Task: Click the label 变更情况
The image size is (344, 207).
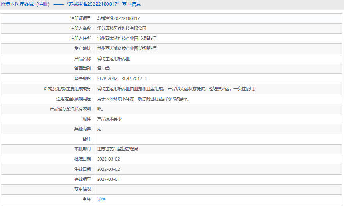Action: [x=83, y=189]
